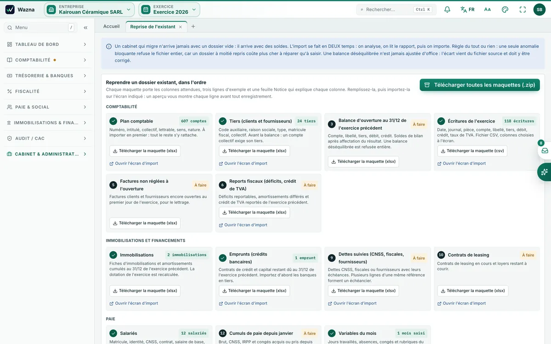The height and width of the screenshot is (344, 551).
Task: Close the Reprise de l'existant tab
Action: [x=180, y=27]
